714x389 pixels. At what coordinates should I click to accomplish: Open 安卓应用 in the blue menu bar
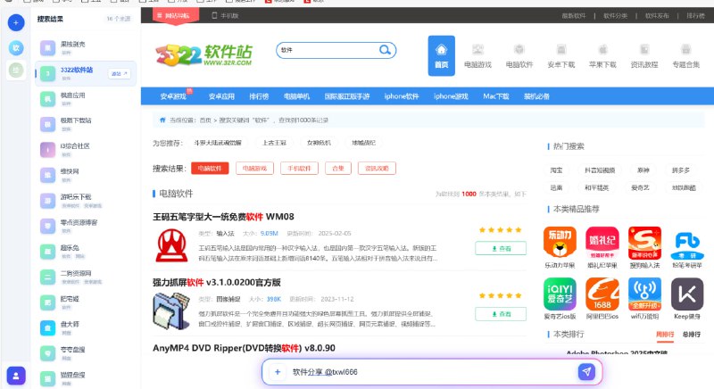[x=221, y=96]
